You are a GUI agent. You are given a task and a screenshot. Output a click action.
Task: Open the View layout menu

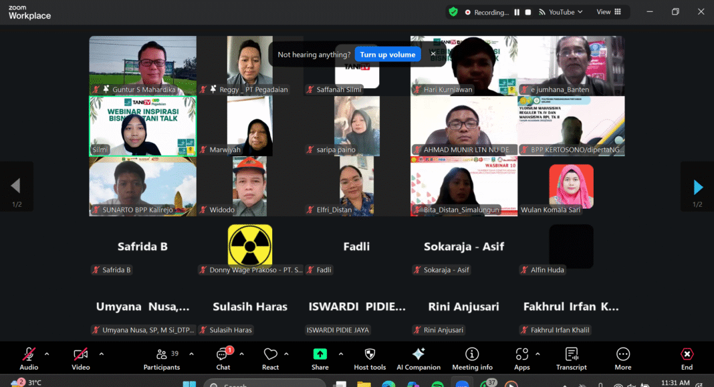pos(608,12)
